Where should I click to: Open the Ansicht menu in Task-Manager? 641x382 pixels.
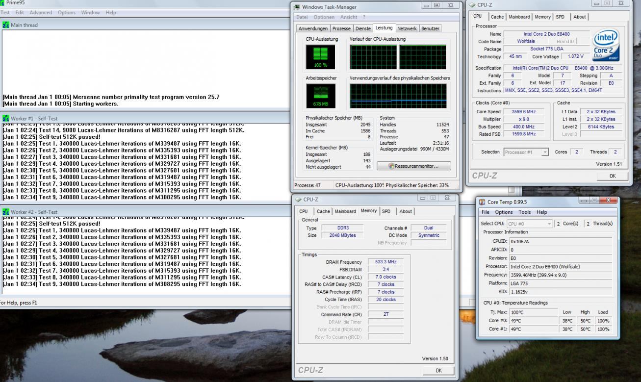(x=349, y=17)
